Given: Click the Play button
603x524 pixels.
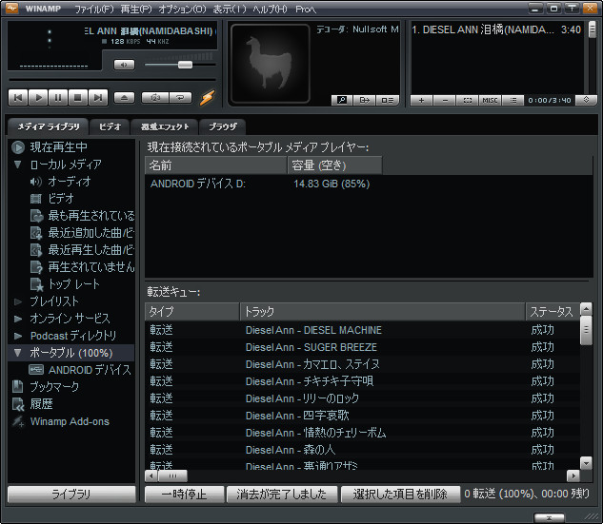Looking at the screenshot, I should tap(38, 98).
